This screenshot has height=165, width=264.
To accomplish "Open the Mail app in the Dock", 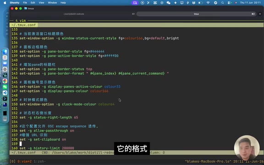I will click(x=5, y=63).
